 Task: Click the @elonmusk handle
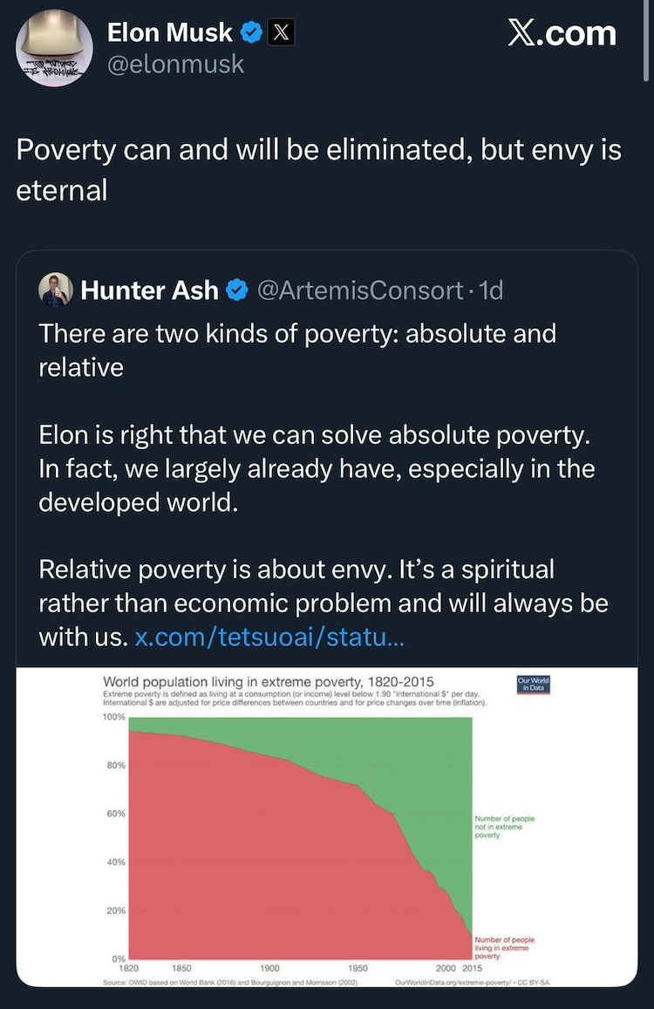pos(176,63)
